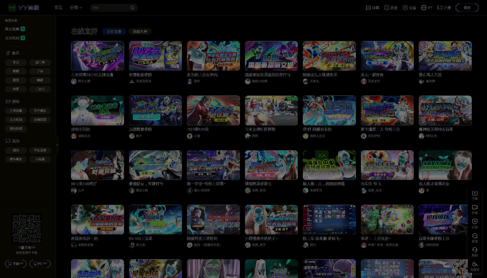487x278 pixels.
Task: Click the YY icon in header
Action: pos(424,8)
